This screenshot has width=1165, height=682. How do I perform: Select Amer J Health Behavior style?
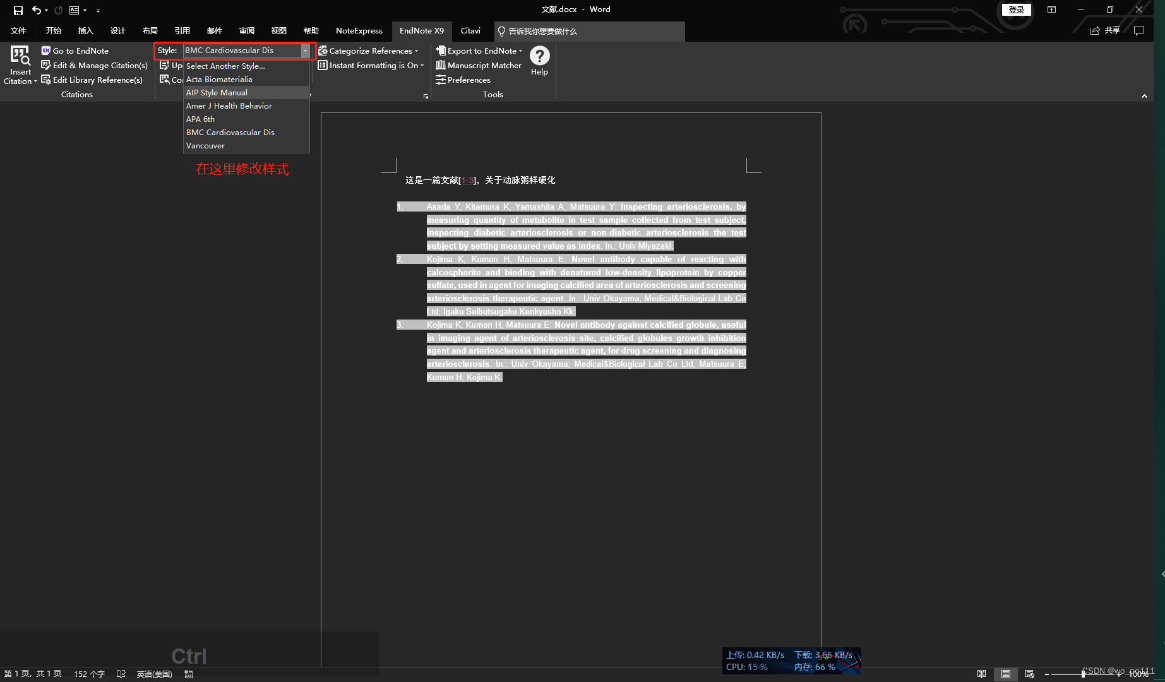246,105
